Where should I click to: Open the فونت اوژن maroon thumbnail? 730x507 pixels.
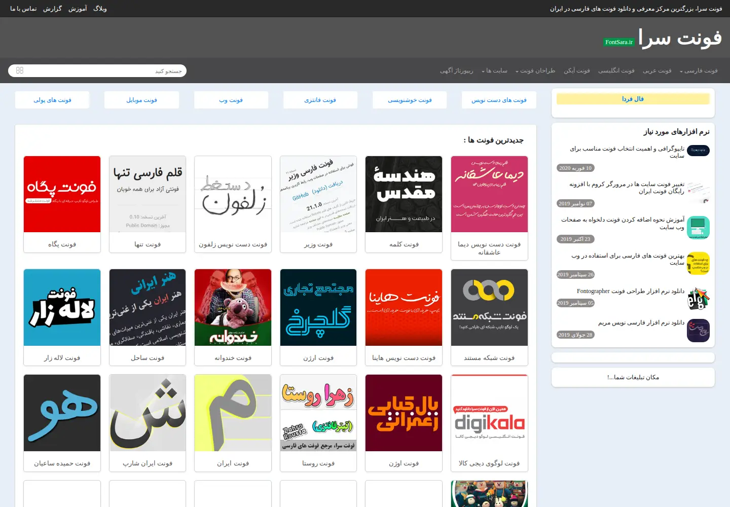click(404, 413)
